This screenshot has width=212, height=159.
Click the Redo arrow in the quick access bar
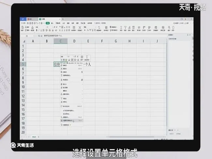(39, 23)
